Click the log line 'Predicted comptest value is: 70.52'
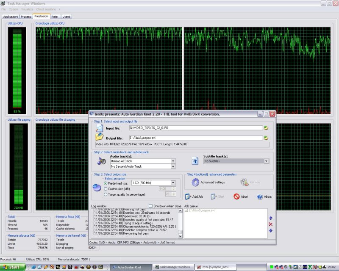Viewport: 339px width, 271px height. (130, 230)
